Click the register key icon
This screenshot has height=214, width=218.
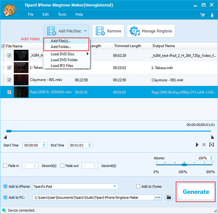coord(212,15)
